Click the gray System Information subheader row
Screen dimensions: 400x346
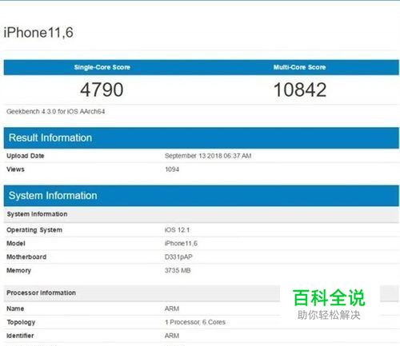[x=202, y=214]
